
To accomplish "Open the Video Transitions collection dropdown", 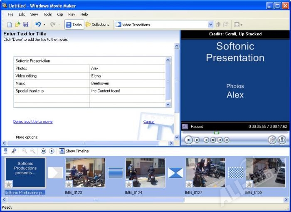I will point(210,25).
